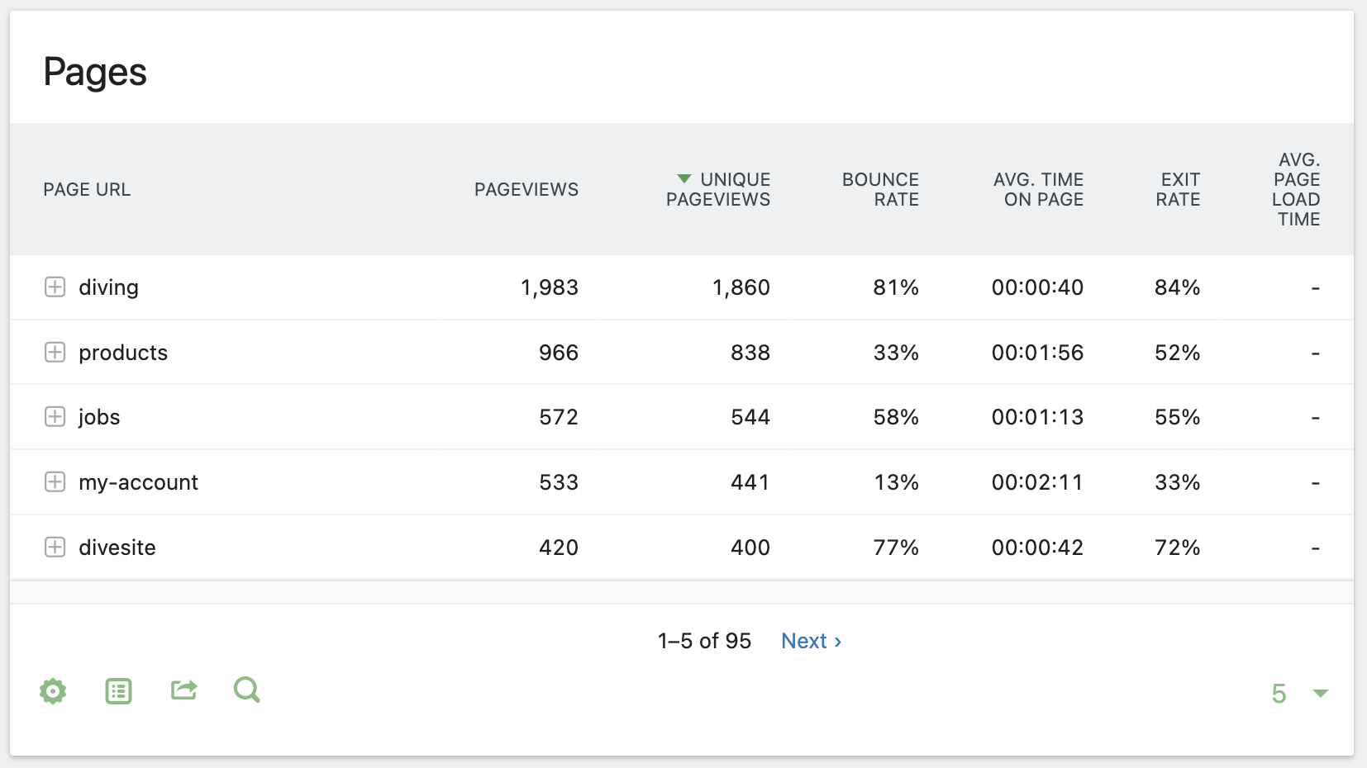Click the table visualization icon
1367x768 pixels.
118,691
